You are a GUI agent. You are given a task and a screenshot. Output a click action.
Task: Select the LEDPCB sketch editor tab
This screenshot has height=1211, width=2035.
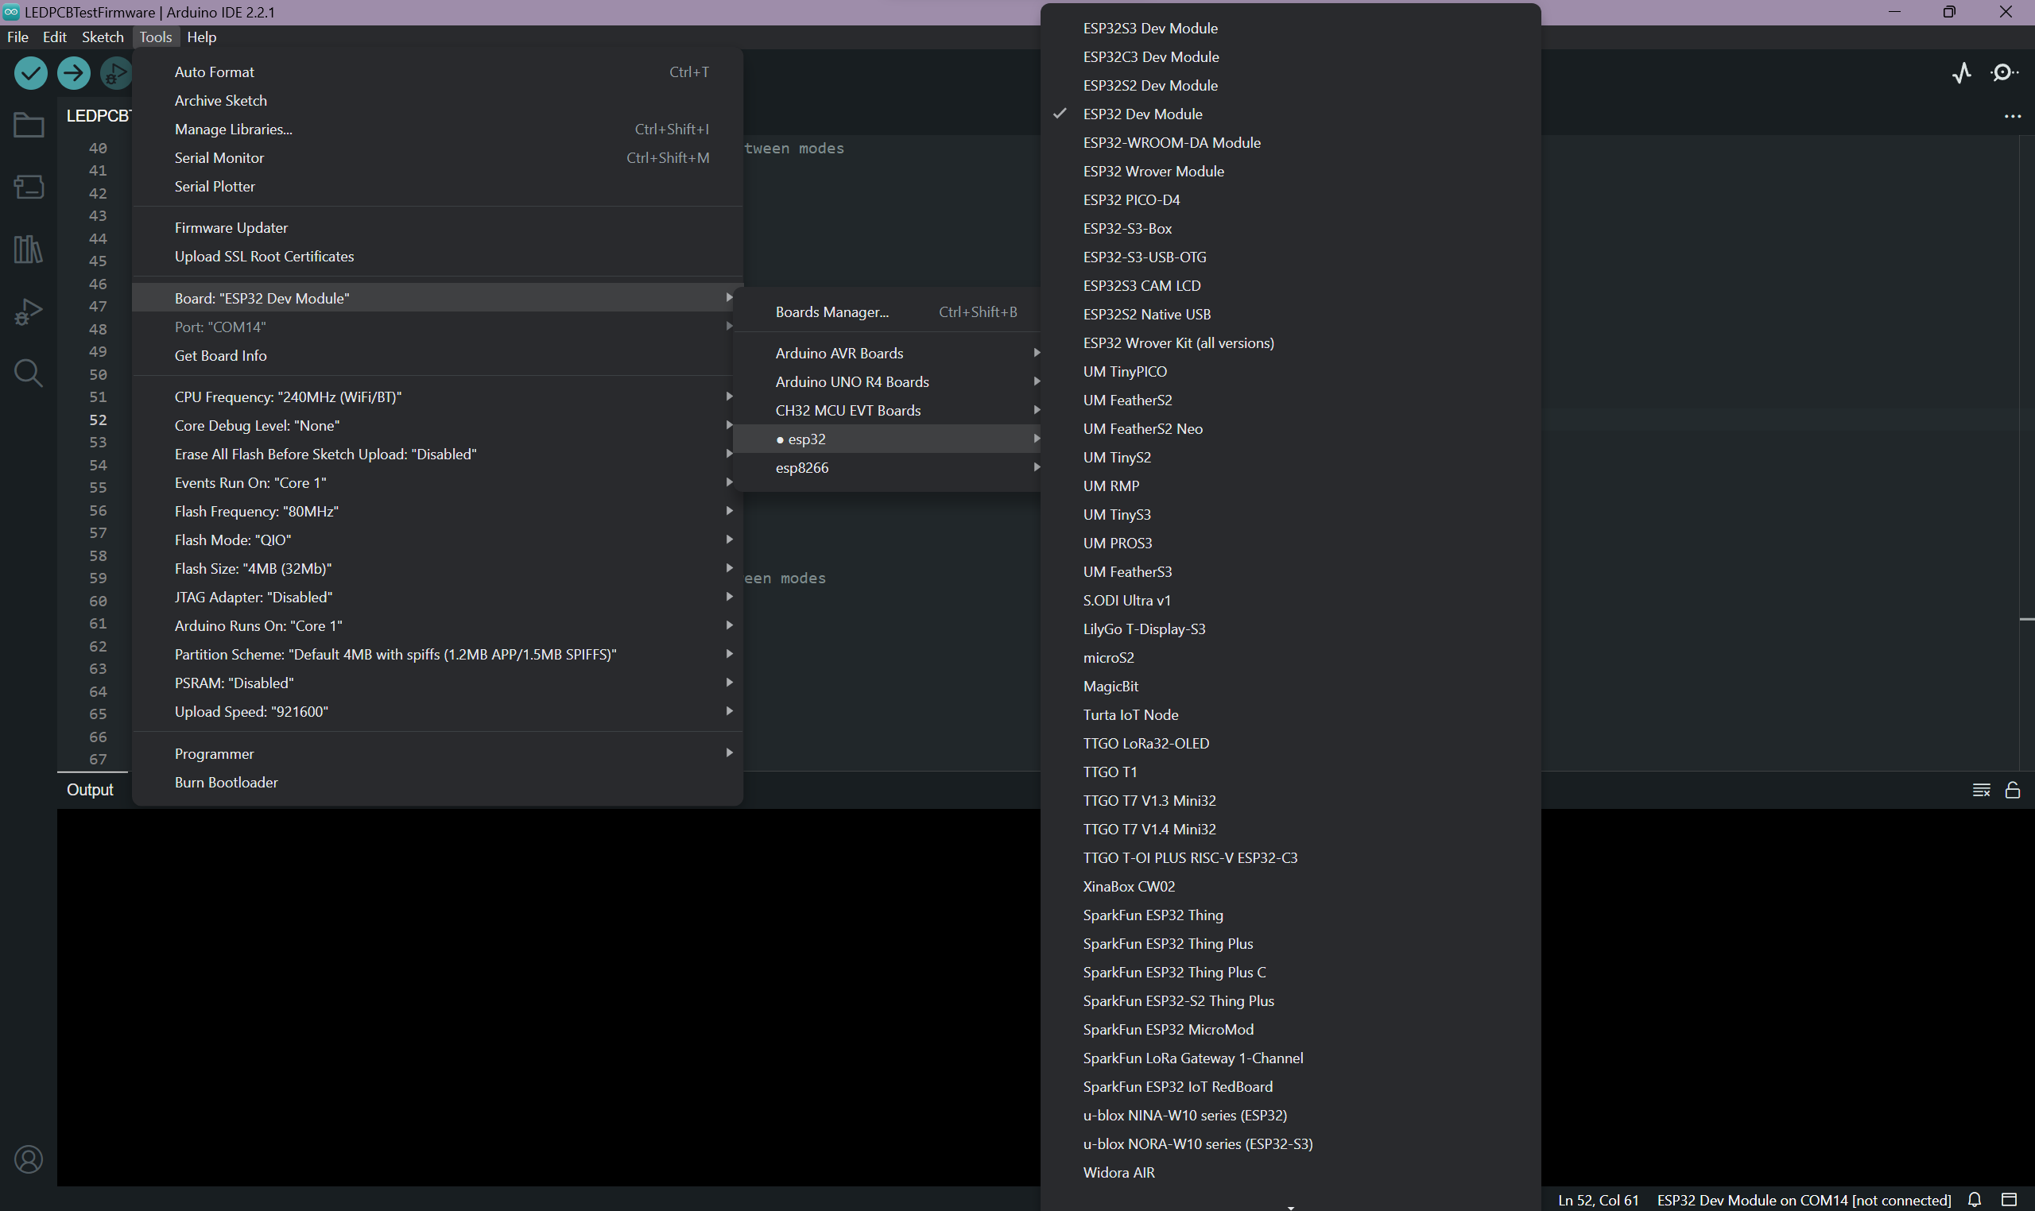(96, 116)
